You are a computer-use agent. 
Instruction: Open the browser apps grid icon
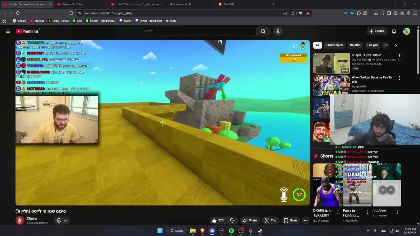[4, 21]
